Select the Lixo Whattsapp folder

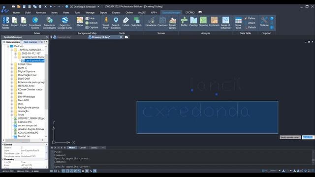(x=26, y=97)
